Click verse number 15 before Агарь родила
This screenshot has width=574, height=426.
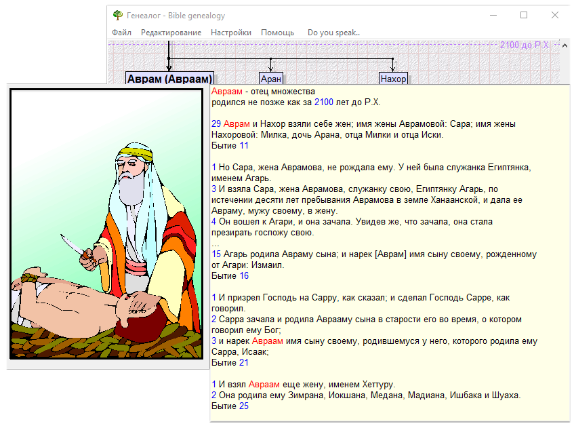point(216,254)
